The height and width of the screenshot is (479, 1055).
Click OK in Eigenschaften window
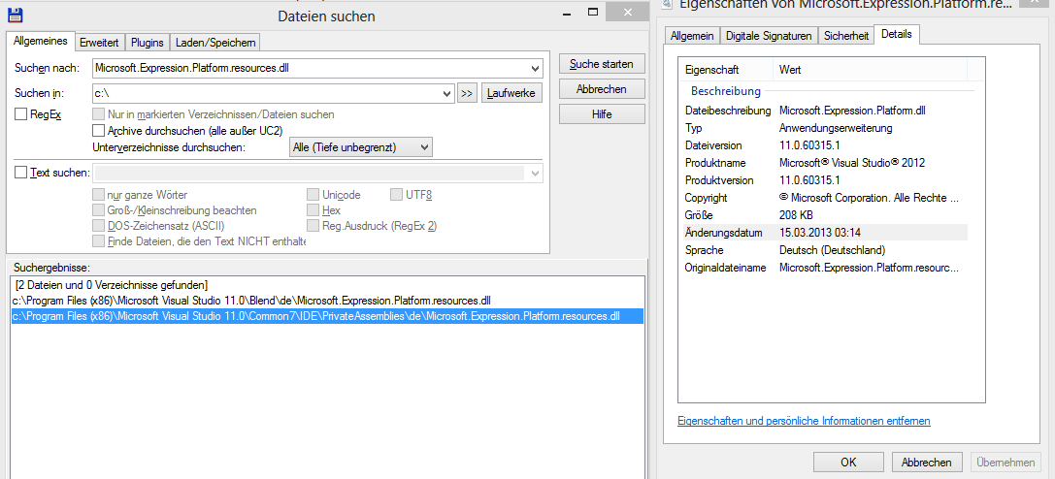(848, 463)
